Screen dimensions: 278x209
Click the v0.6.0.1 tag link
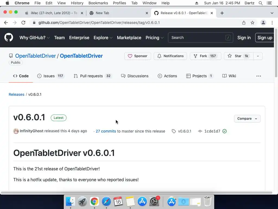pyautogui.click(x=185, y=131)
